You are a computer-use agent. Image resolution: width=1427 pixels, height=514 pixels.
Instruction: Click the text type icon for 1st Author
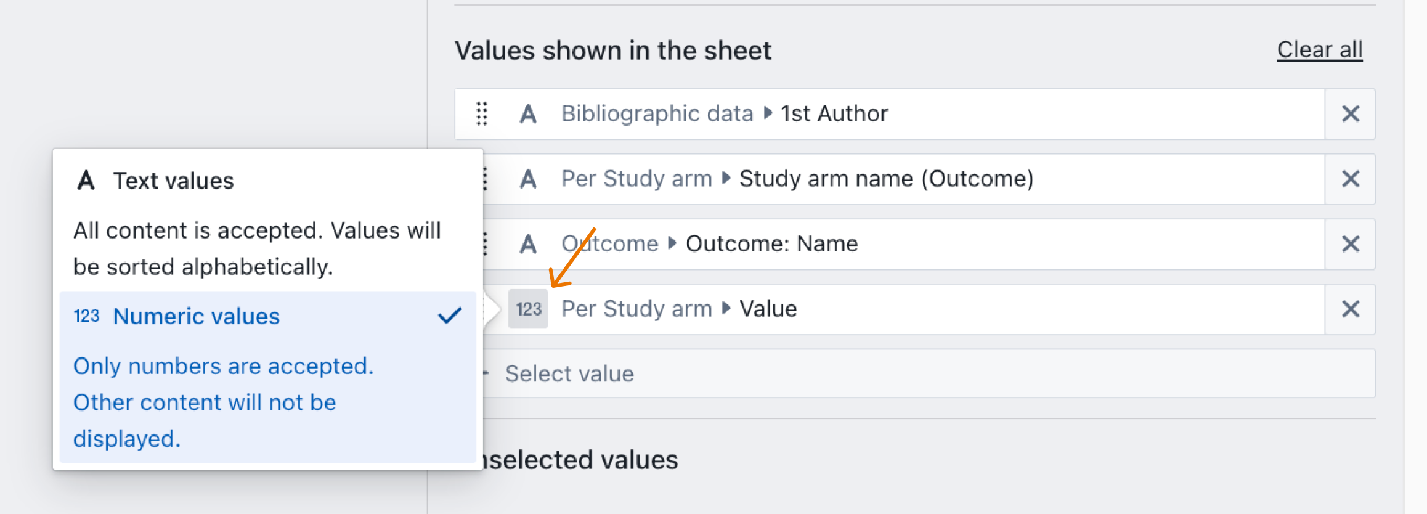(528, 114)
